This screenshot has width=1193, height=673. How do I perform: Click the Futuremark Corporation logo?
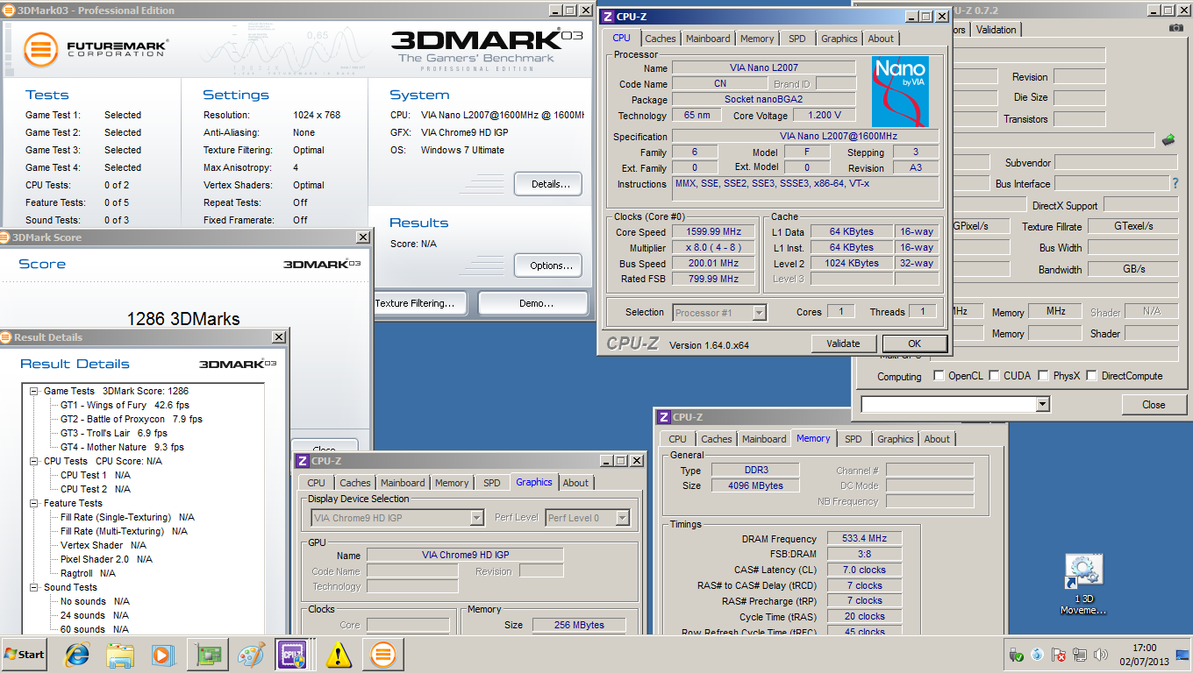tap(96, 49)
